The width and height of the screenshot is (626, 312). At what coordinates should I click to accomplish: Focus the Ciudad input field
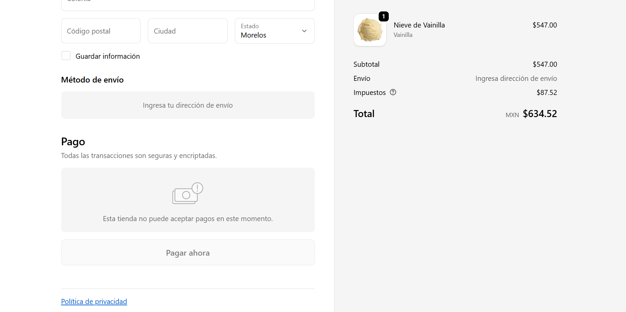(x=187, y=31)
